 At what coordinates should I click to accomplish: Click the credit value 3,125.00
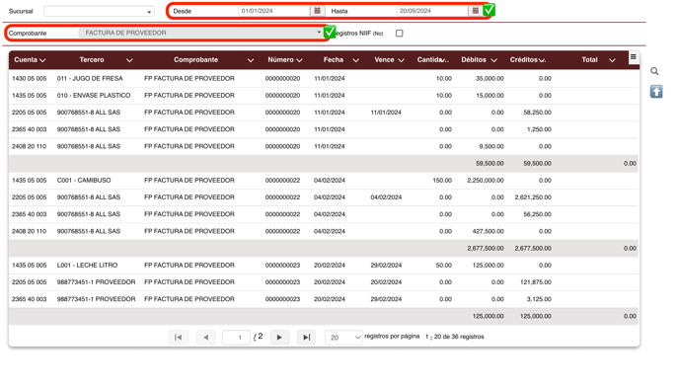(539, 299)
